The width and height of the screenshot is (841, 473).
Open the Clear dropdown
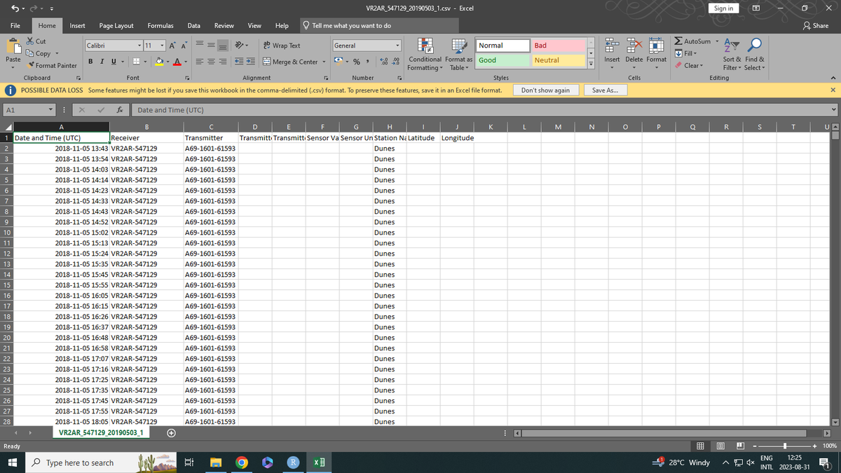click(x=689, y=65)
